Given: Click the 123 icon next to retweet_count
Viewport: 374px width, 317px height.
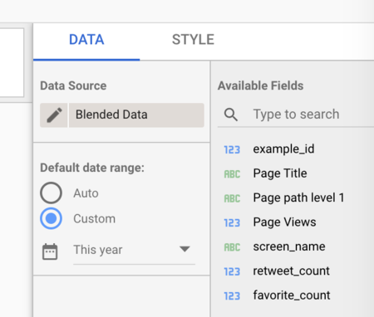Looking at the screenshot, I should point(232,271).
